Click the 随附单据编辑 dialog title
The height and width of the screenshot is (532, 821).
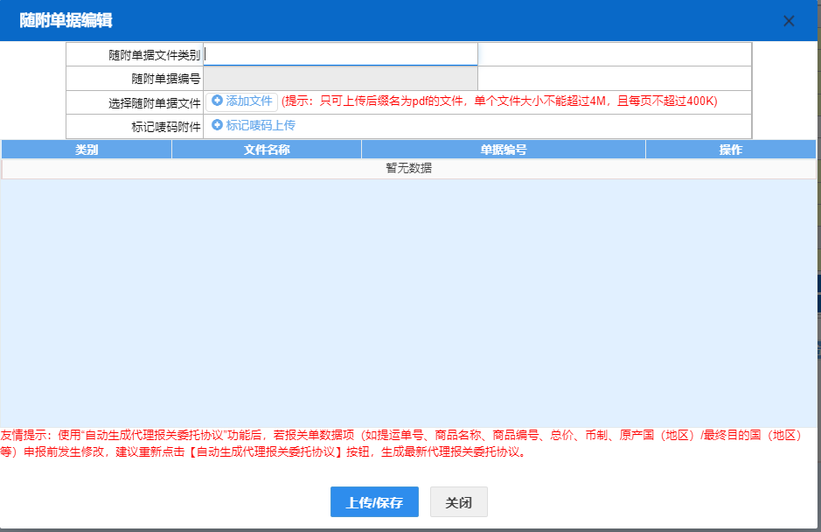point(66,21)
